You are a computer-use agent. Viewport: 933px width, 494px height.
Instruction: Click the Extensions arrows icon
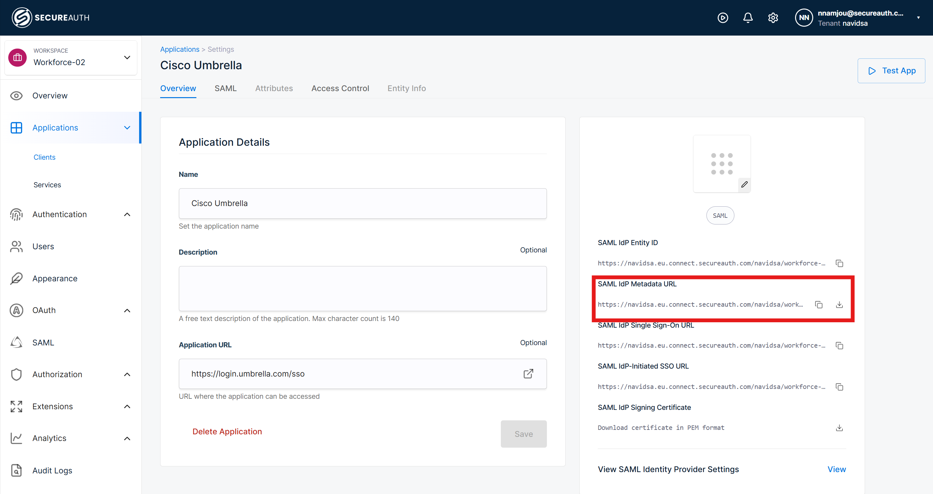point(16,406)
